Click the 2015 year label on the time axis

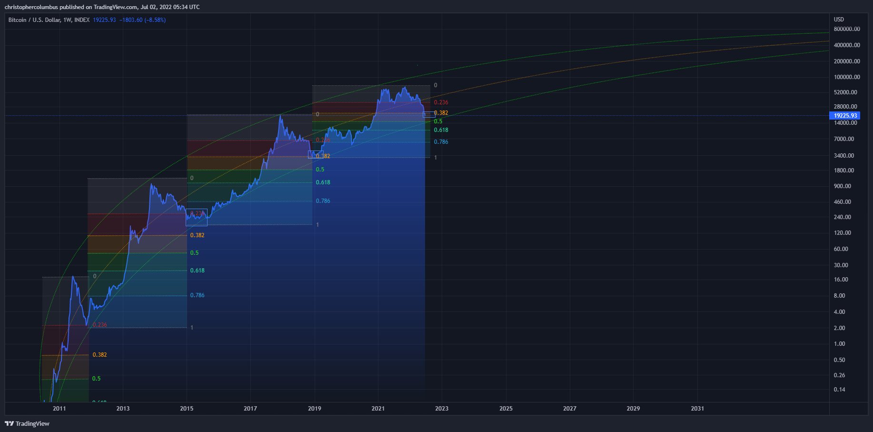pyautogui.click(x=187, y=409)
